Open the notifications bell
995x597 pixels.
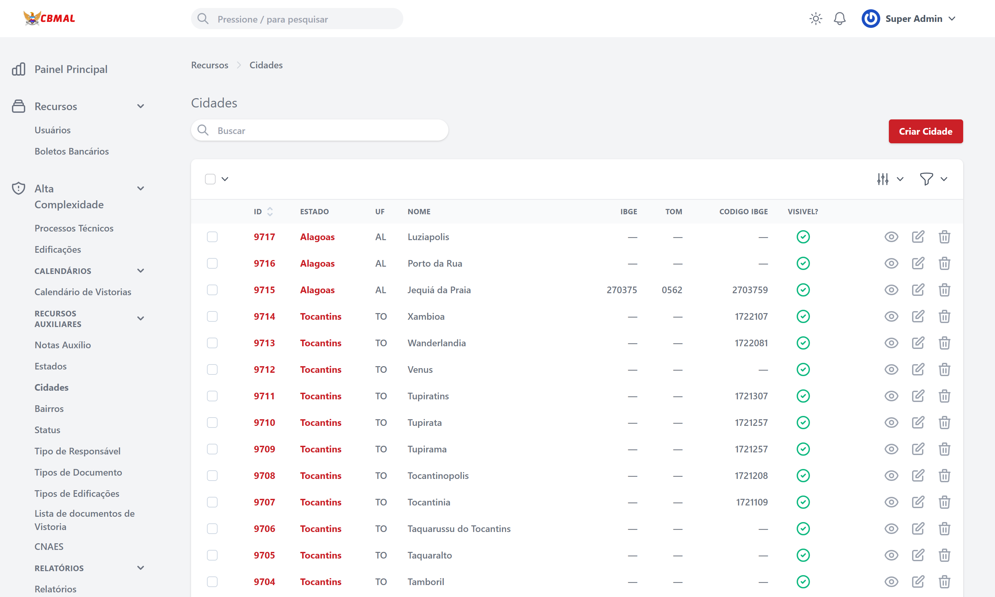point(839,19)
